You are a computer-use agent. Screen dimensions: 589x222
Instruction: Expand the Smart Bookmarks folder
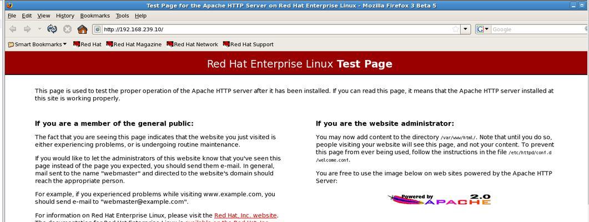37,44
